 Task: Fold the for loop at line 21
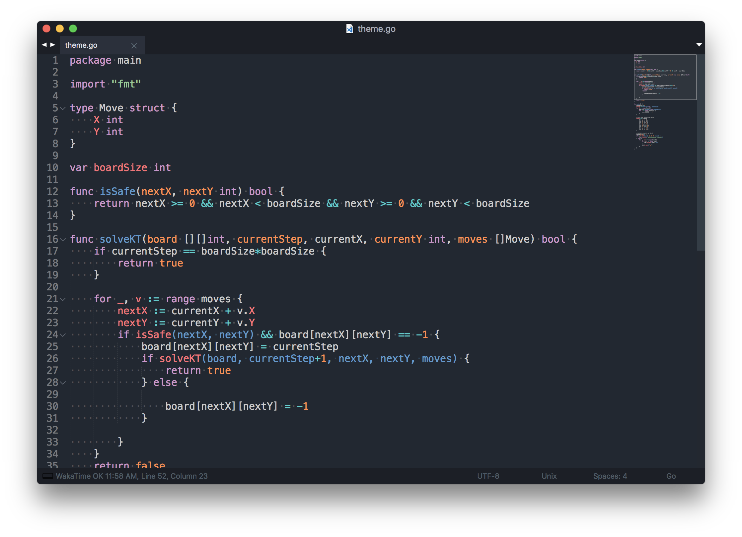[63, 299]
